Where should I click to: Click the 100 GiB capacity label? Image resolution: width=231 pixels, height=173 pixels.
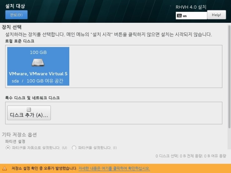tap(38, 52)
